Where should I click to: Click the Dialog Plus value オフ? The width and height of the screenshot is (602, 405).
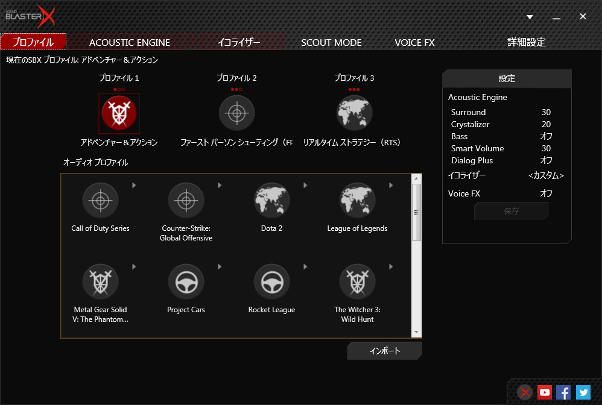(x=546, y=160)
